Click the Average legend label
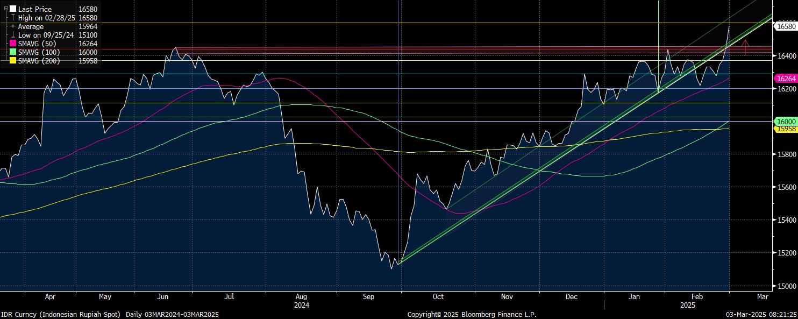This screenshot has height=319, width=798. [x=31, y=26]
